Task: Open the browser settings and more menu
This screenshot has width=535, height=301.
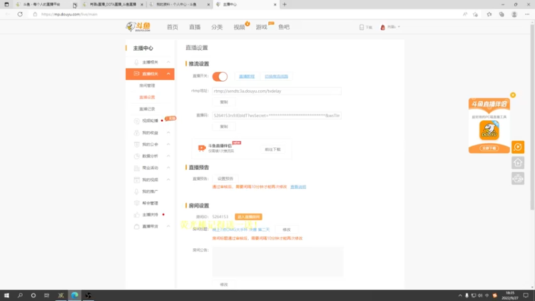Action: coord(527,14)
